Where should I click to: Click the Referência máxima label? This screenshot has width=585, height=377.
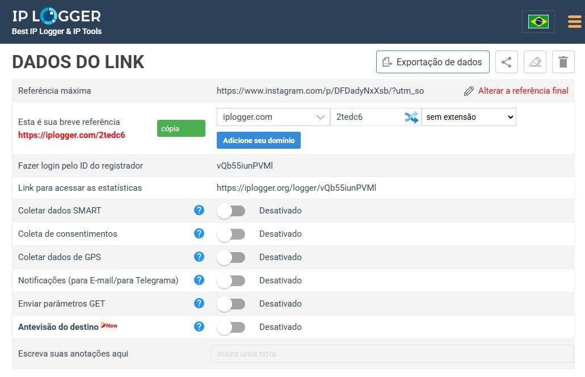(54, 91)
